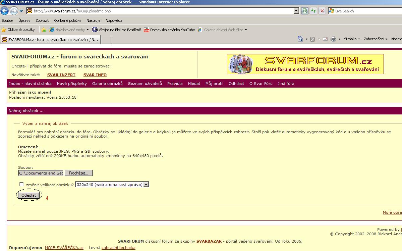Click the Print icon in command bar

tap(333, 39)
